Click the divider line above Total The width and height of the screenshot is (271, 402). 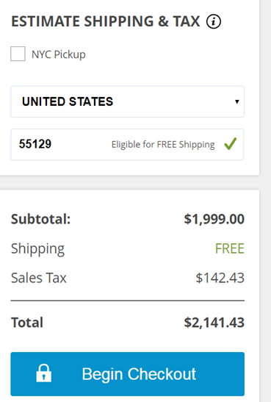(x=127, y=301)
